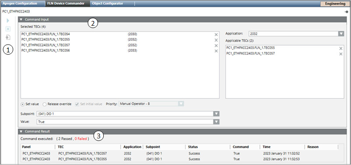Click PC1_ETHPXCC2403 title label

16,11
